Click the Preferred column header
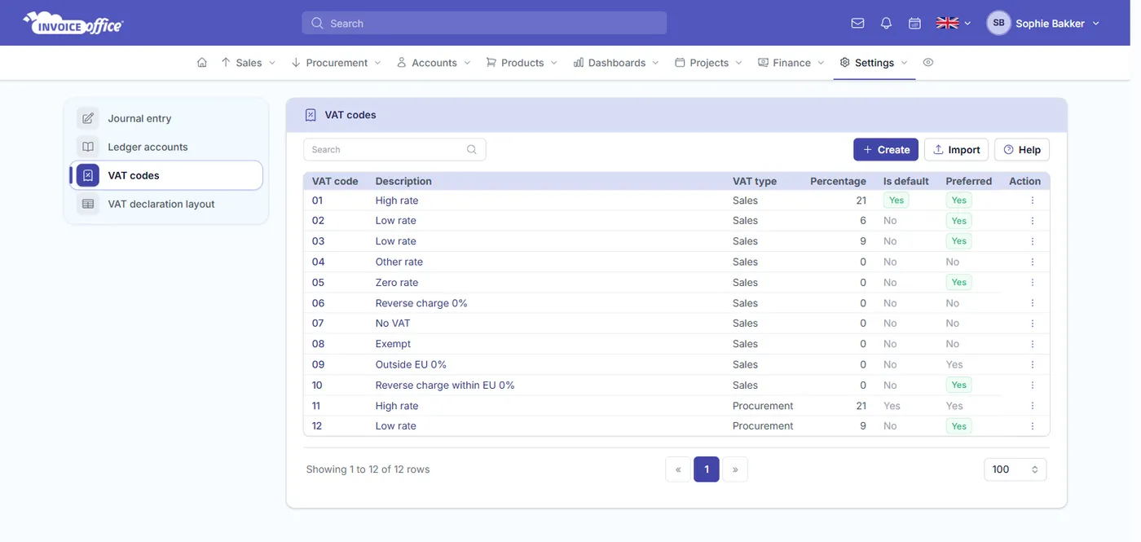Image resolution: width=1141 pixels, height=542 pixels. click(969, 181)
